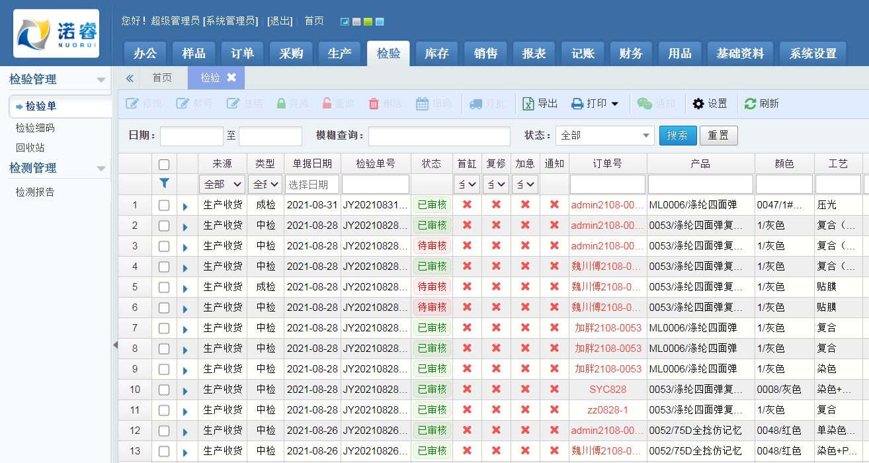The image size is (869, 463).
Task: Switch to the 库存 main tab
Action: point(436,54)
